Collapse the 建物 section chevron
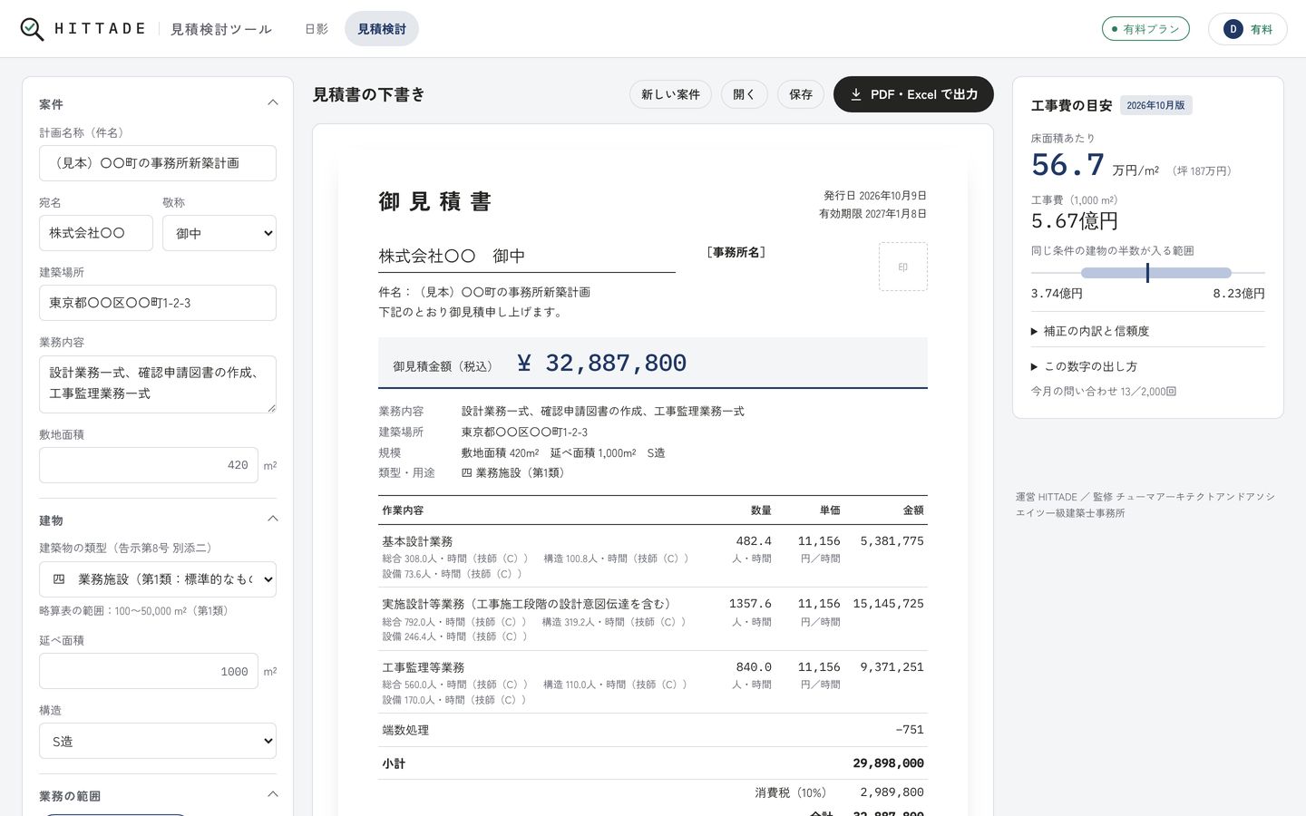The height and width of the screenshot is (816, 1306). (272, 520)
